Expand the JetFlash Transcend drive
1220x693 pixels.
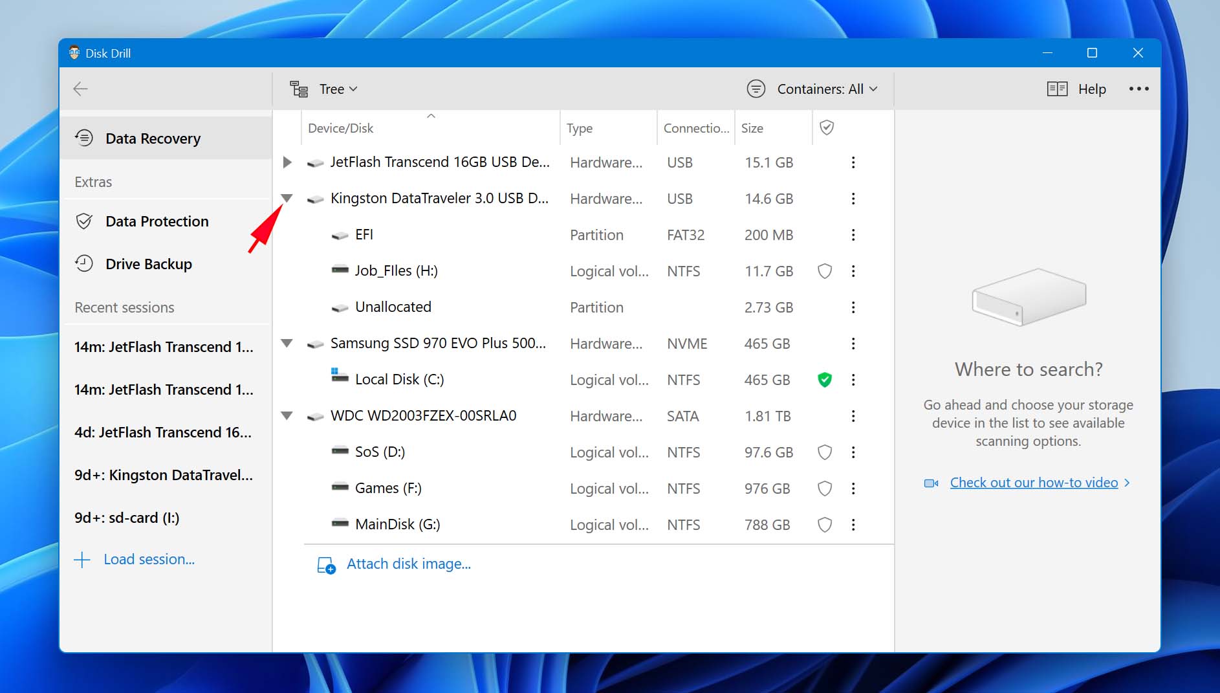coord(287,162)
